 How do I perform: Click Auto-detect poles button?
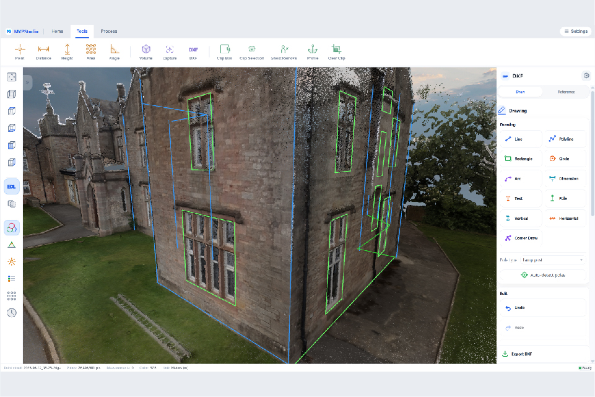coord(543,275)
